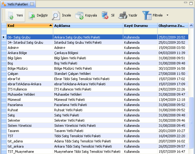This screenshot has width=195, height=154.
Task: Select the row indicator arrow of 06- Satış Grubu
Action: 4,37
